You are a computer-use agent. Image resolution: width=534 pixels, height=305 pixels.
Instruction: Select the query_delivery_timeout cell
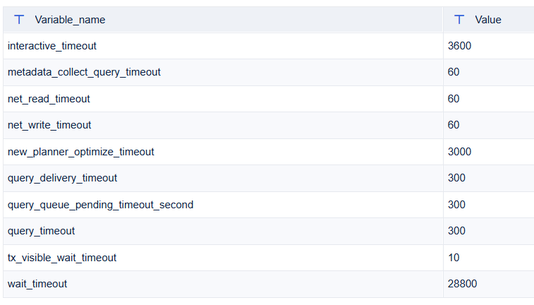click(x=223, y=178)
